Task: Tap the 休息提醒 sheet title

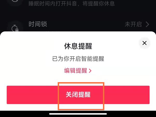Action: coord(78,46)
